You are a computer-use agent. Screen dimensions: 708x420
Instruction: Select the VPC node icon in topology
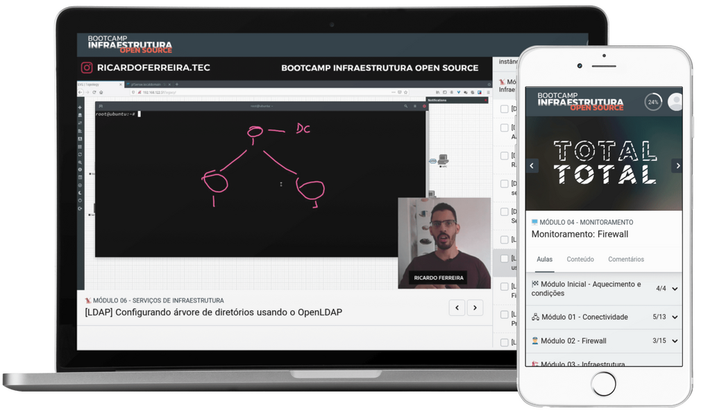443,160
